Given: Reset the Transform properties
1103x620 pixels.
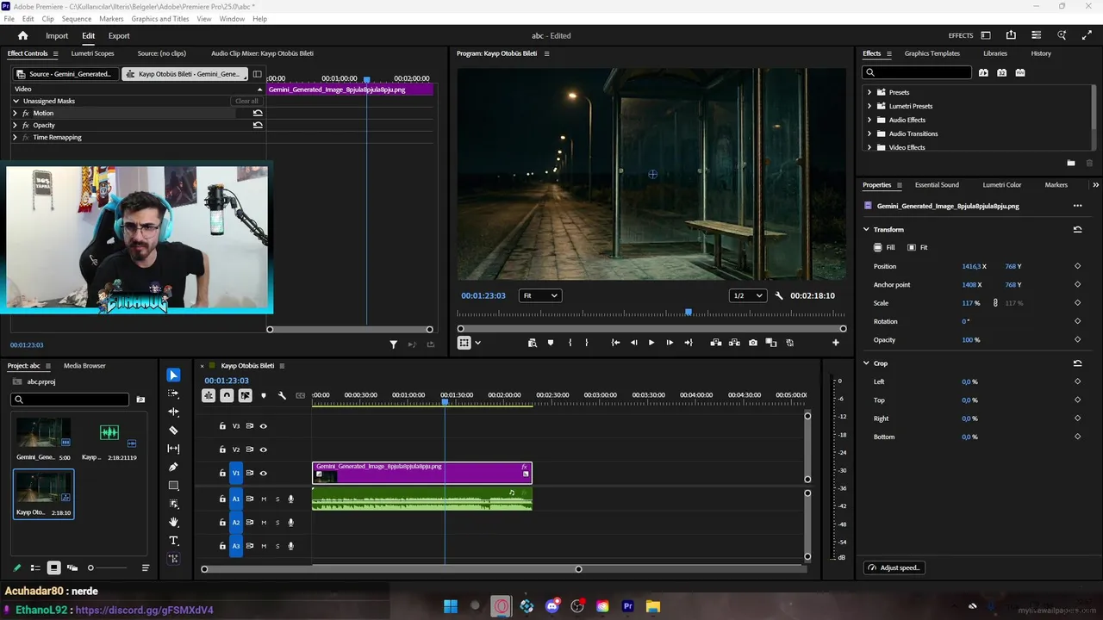Looking at the screenshot, I should pyautogui.click(x=1077, y=230).
